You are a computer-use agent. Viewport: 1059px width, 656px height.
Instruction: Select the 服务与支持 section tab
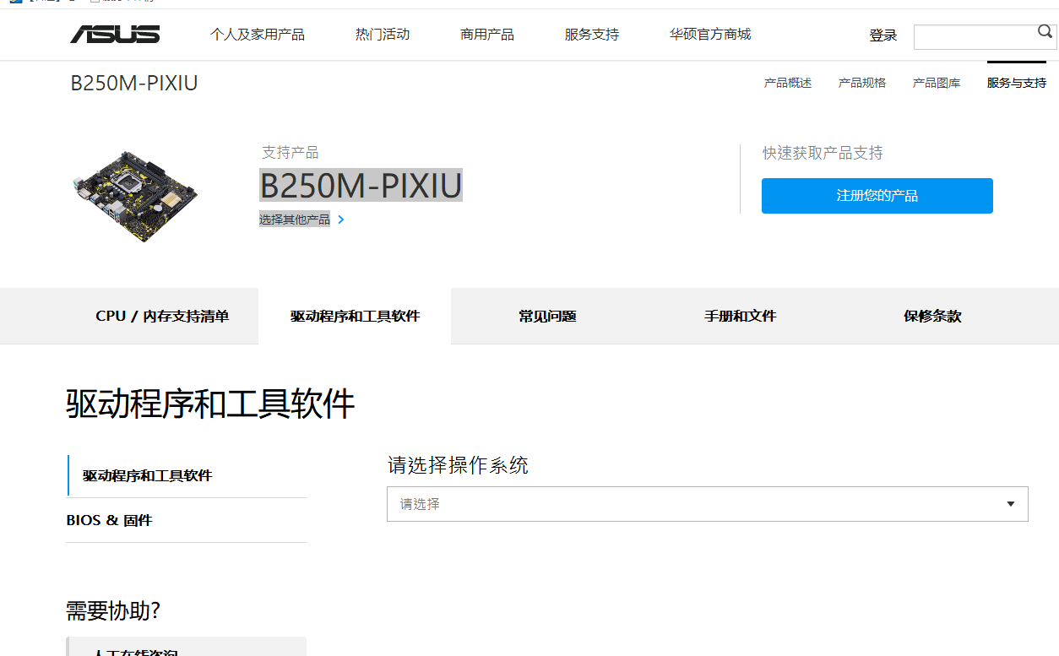tap(1017, 83)
